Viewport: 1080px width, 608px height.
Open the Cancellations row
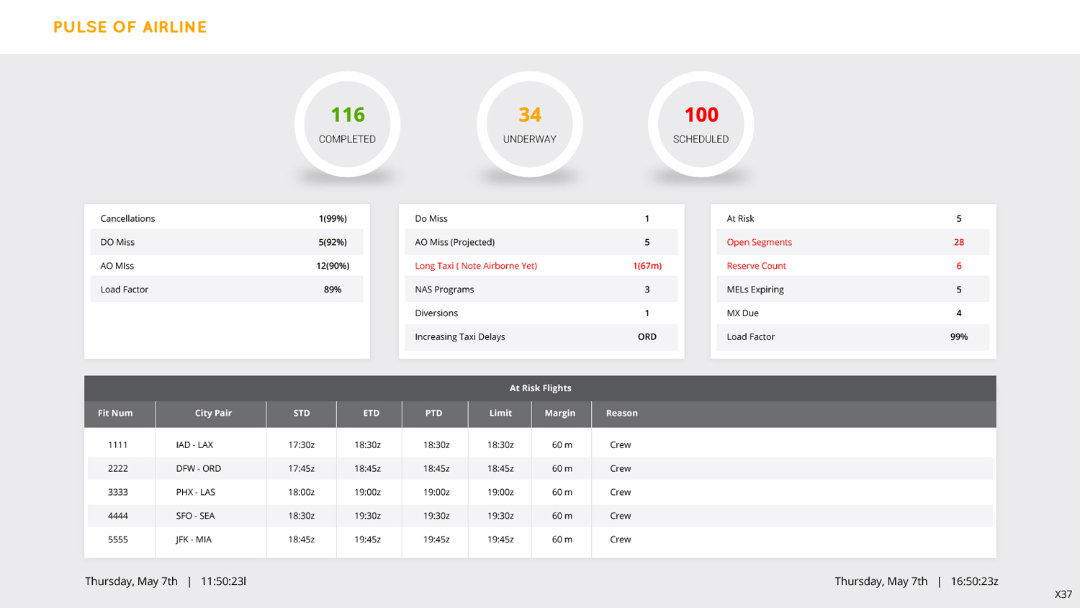point(226,218)
